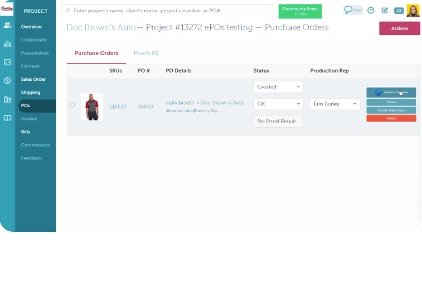Click the PROJECT heading in sidebar
Image resolution: width=422 pixels, height=282 pixels.
pyautogui.click(x=36, y=11)
